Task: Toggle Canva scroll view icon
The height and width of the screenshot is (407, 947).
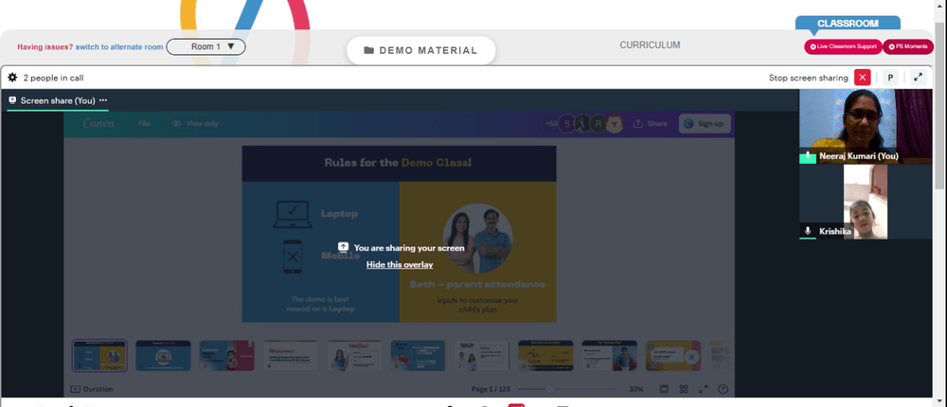Action: tap(664, 389)
